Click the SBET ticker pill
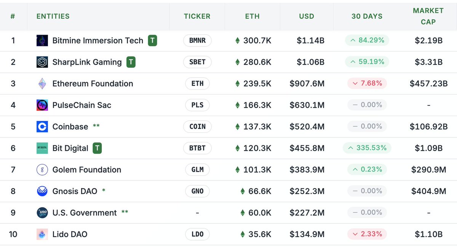 197,62
